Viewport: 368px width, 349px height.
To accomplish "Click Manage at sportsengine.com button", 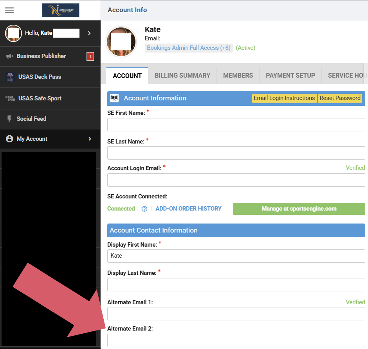I will tap(299, 209).
